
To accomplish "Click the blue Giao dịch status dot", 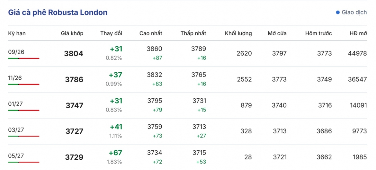I will point(338,13).
